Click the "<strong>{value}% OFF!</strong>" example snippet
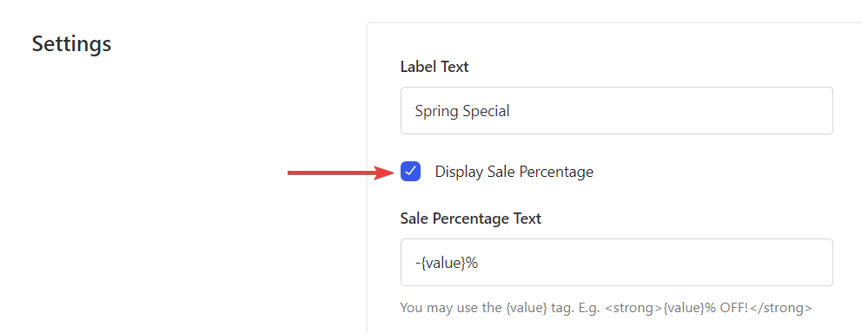The image size is (862, 333). tap(708, 308)
